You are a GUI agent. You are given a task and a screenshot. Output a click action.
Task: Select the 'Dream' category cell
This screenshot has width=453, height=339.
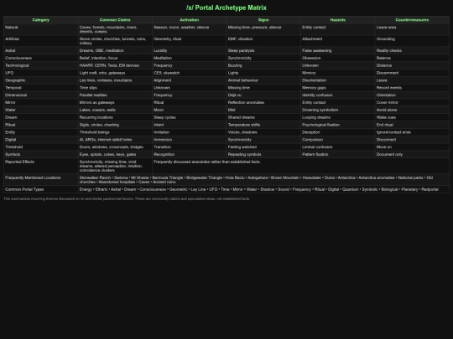click(41, 117)
